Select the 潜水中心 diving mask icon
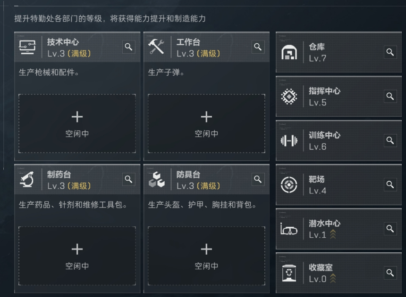The image size is (406, 297). (x=289, y=229)
